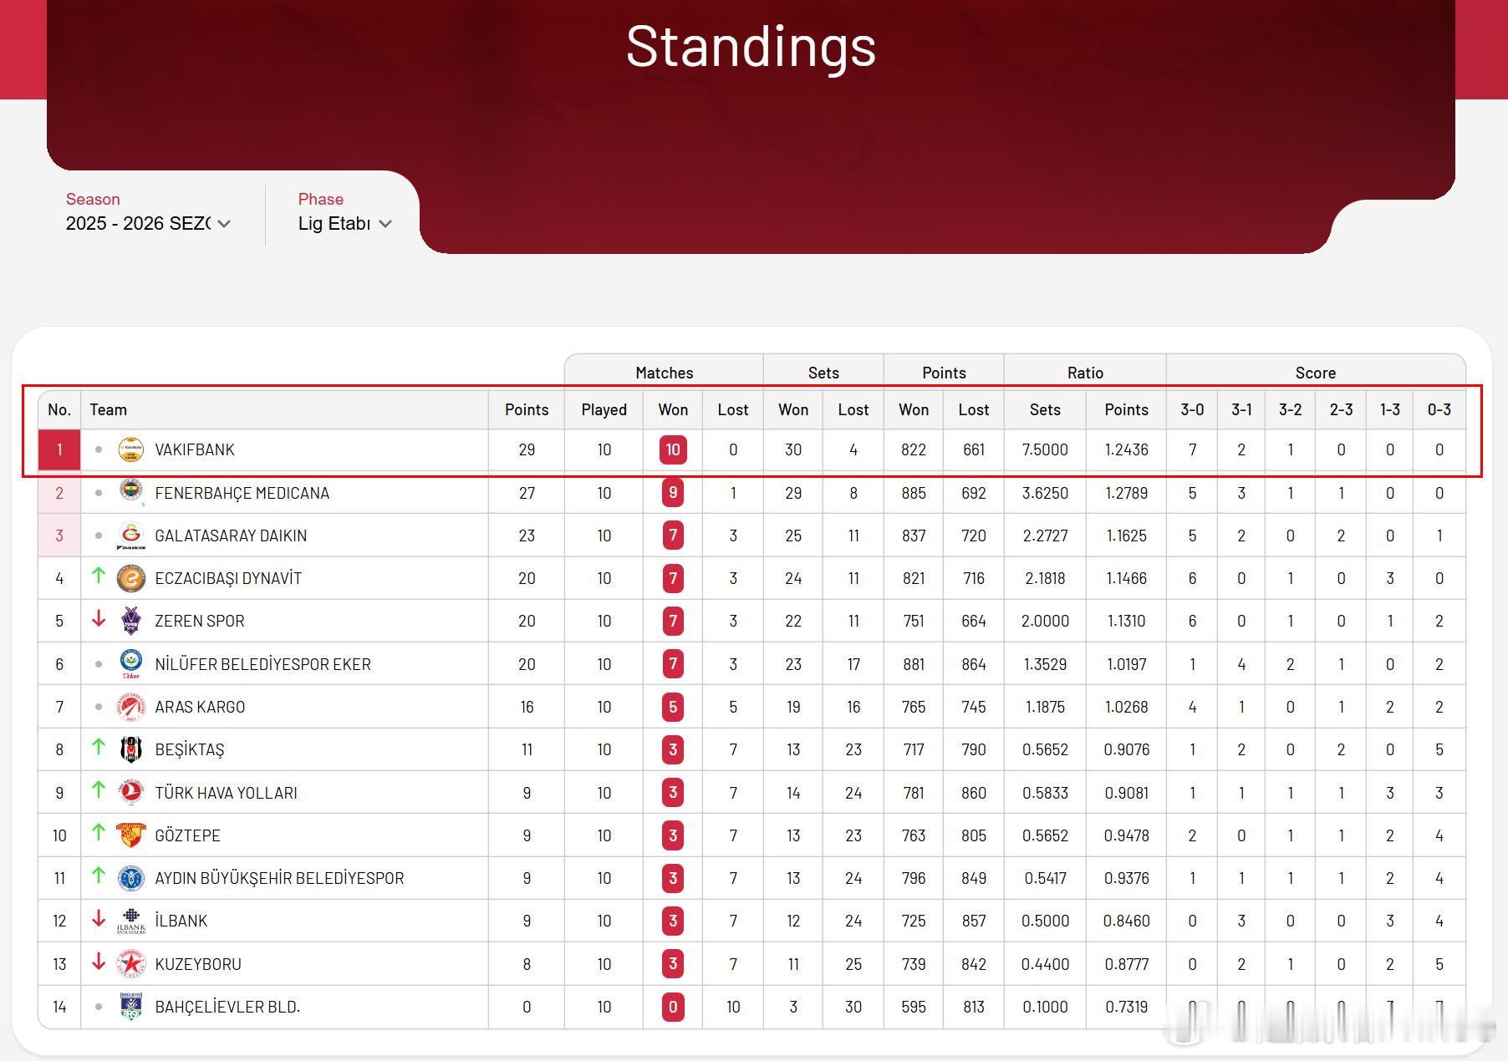Screen dimensions: 1508x1061
Task: Click the Aras Kargo team logo
Action: coord(131,707)
